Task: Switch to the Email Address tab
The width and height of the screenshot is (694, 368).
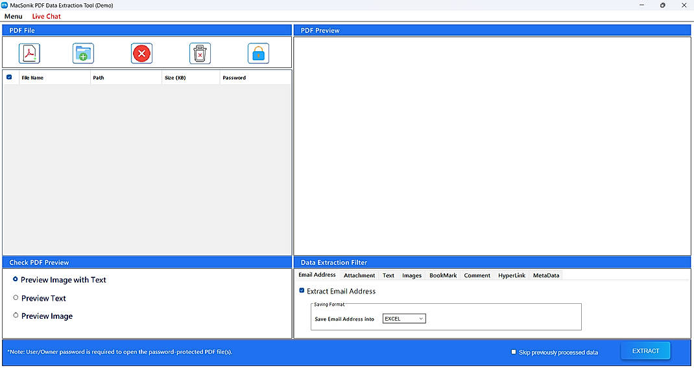Action: click(x=317, y=275)
